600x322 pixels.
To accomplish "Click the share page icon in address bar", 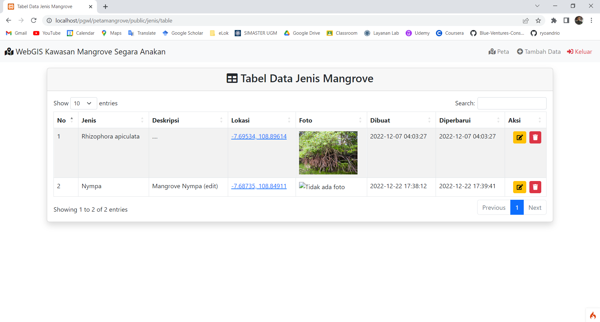I will click(526, 21).
